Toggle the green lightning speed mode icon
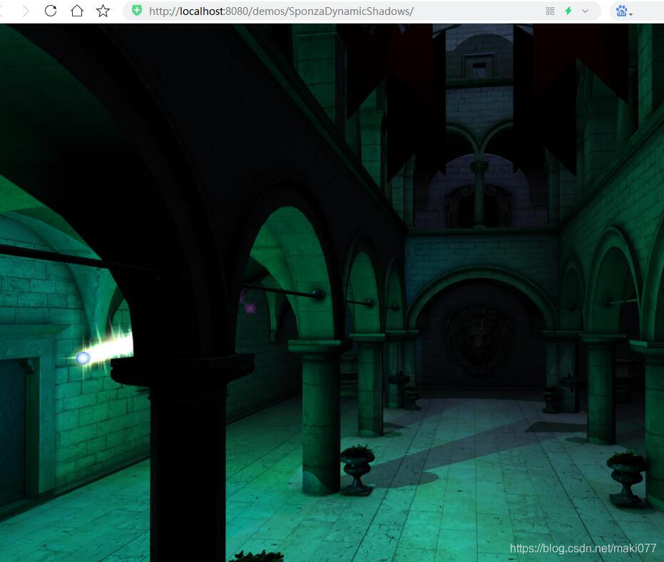This screenshot has height=562, width=664. (568, 11)
